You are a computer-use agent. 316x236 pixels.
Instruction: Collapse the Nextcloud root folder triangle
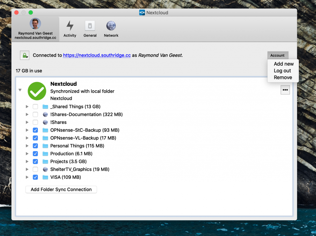click(20, 90)
